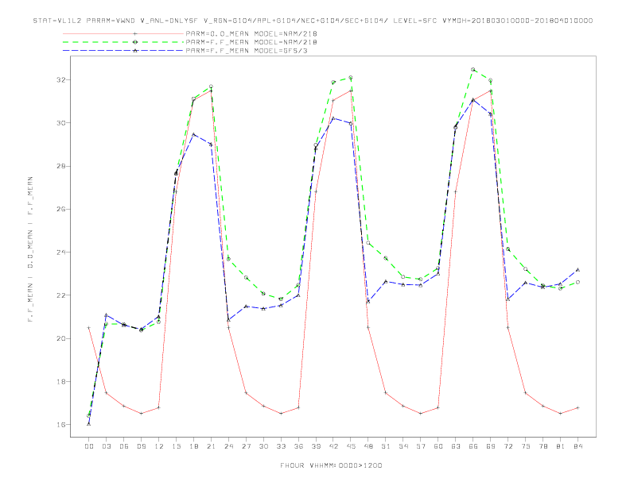Click y-axis tick value 28
The image size is (630, 486).
(60, 166)
